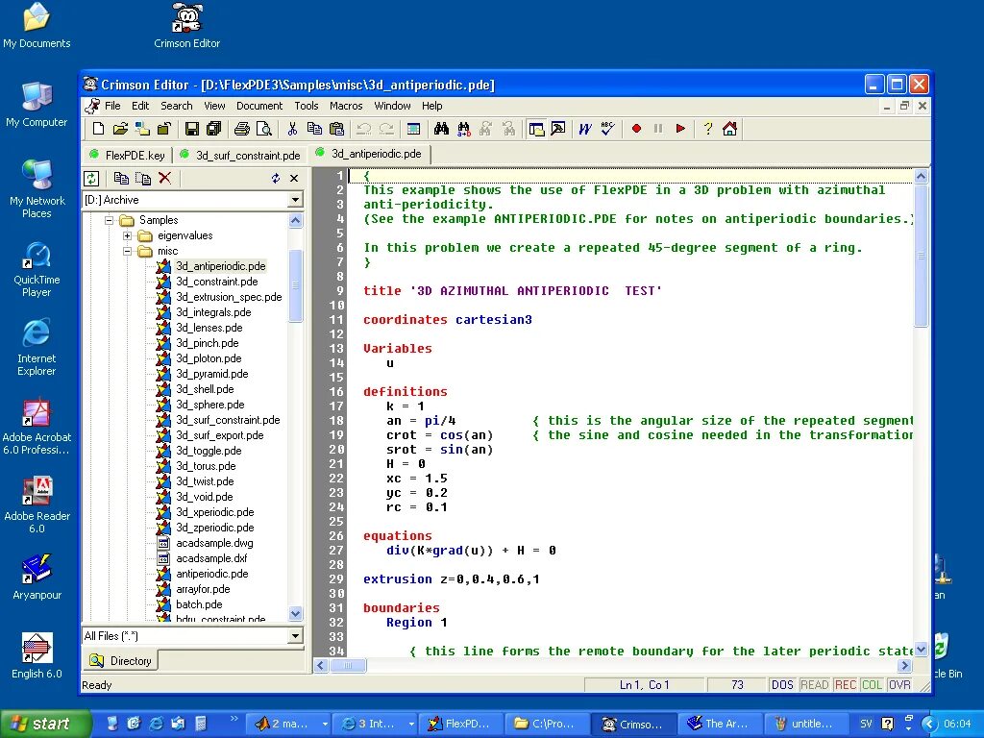Click the Paste clipboard icon
The image size is (984, 738).
(336, 129)
